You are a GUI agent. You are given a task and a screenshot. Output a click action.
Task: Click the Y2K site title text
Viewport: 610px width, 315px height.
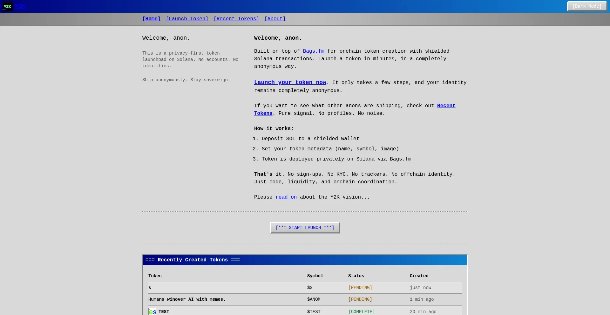coord(20,6)
